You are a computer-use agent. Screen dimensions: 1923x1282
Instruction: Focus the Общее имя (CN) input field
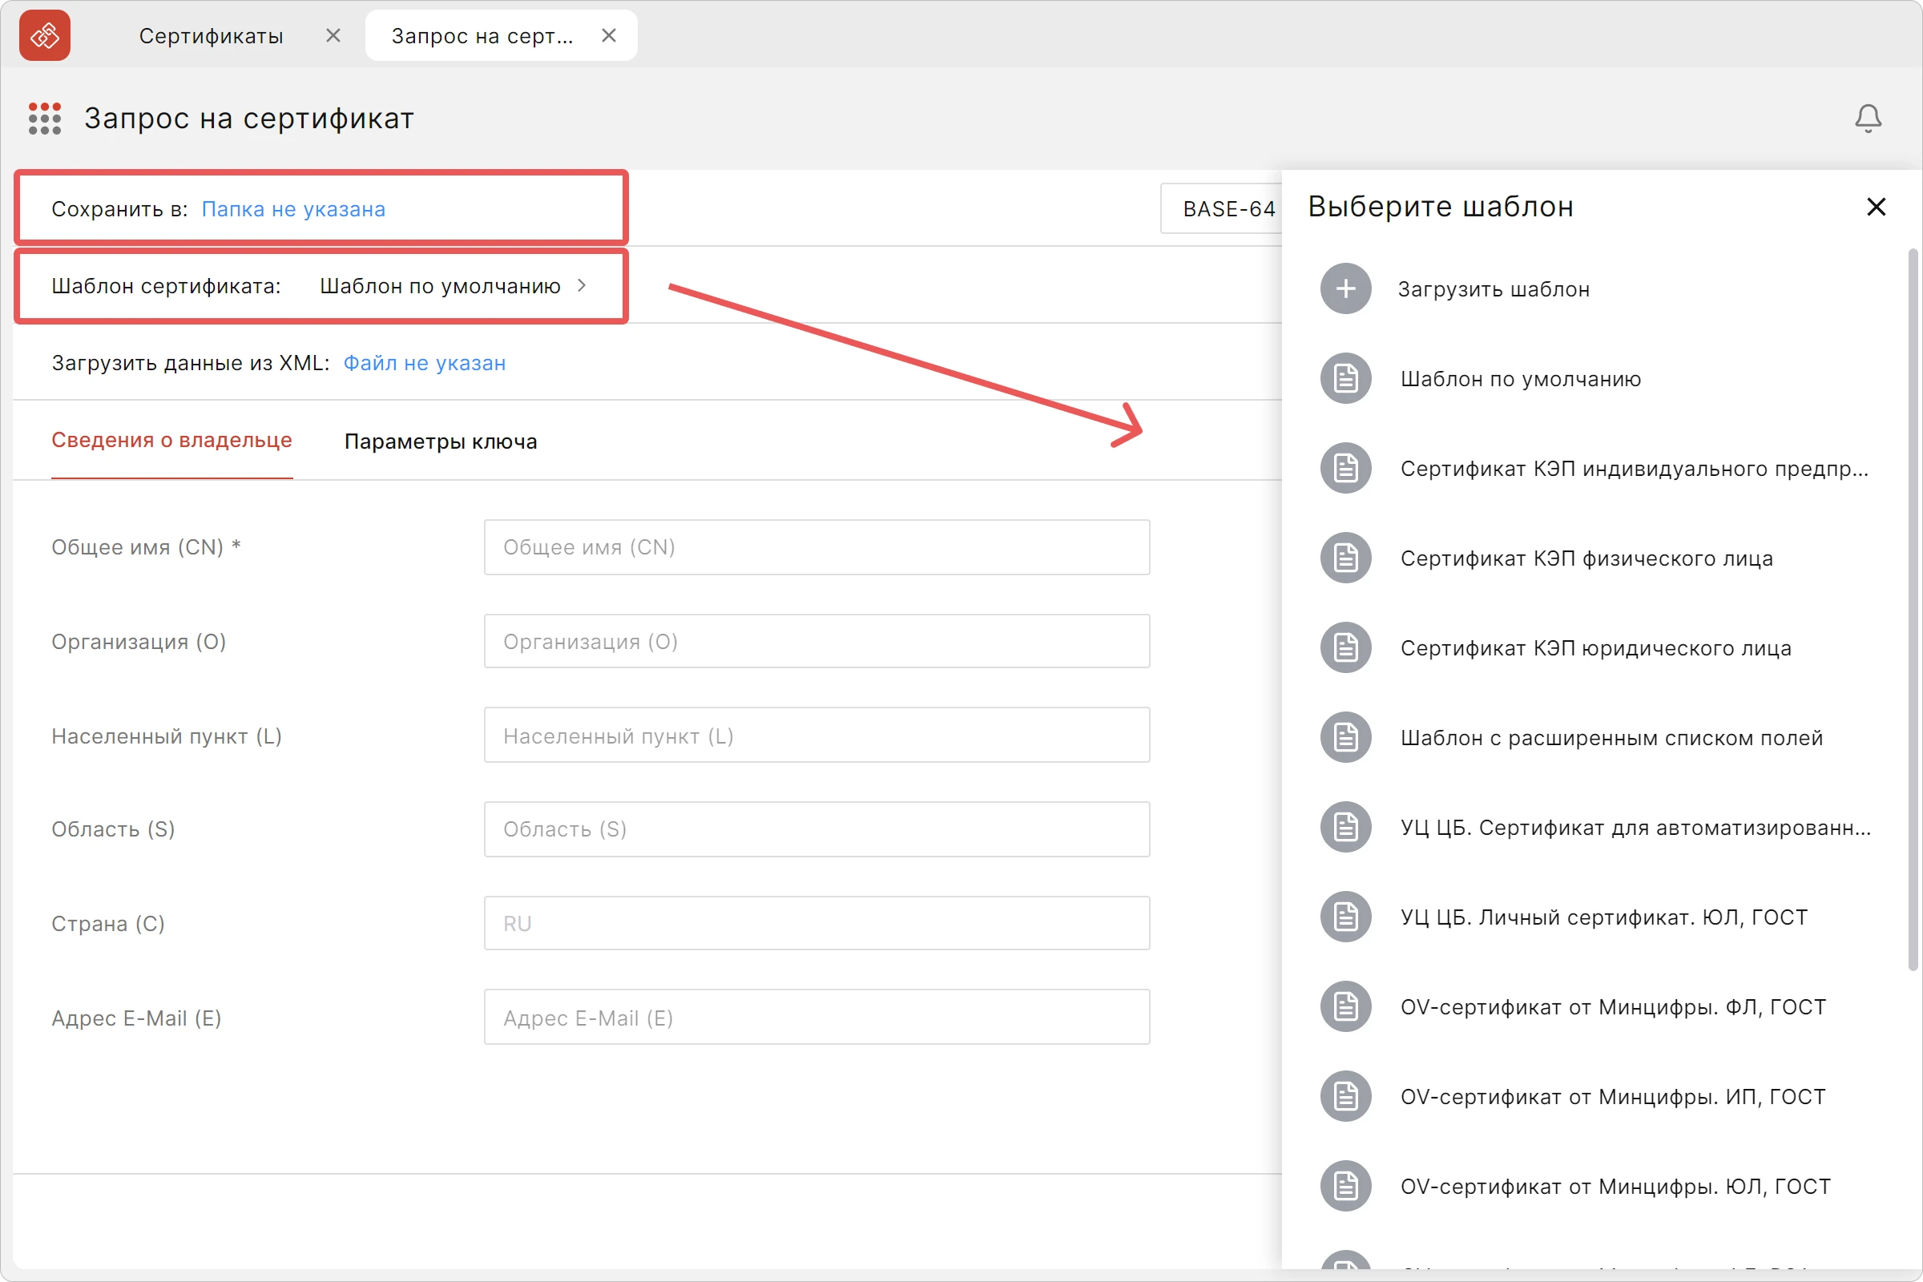(816, 547)
